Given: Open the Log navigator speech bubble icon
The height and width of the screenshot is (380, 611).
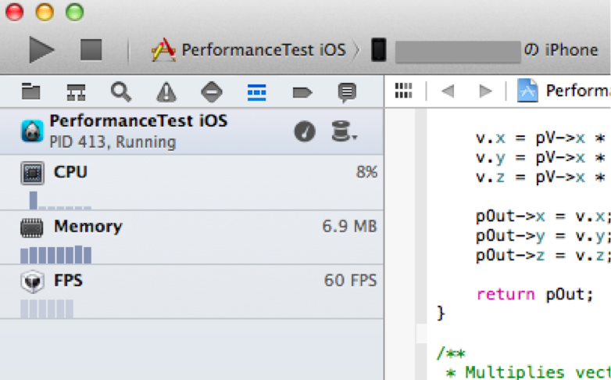Looking at the screenshot, I should (347, 92).
